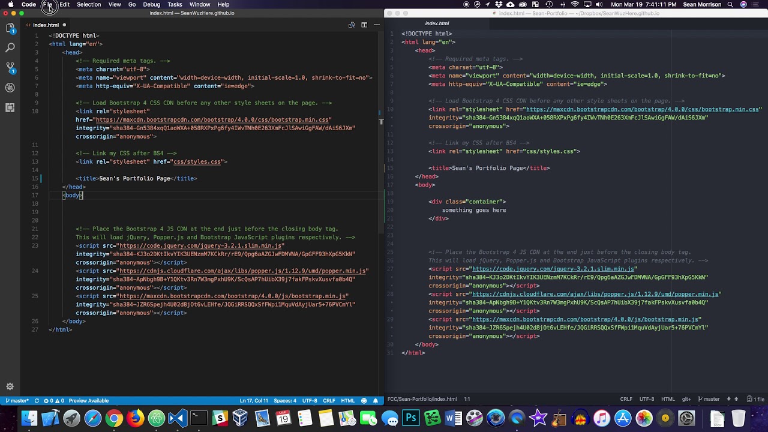This screenshot has height=432, width=768.
Task: Follow the bootstrap.min.css link in VS Code
Action: click(x=213, y=119)
